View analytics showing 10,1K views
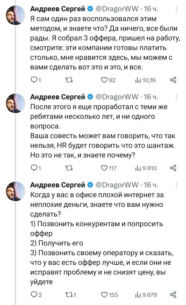Image resolution: width=186 pixels, height=305 pixels. [138, 80]
